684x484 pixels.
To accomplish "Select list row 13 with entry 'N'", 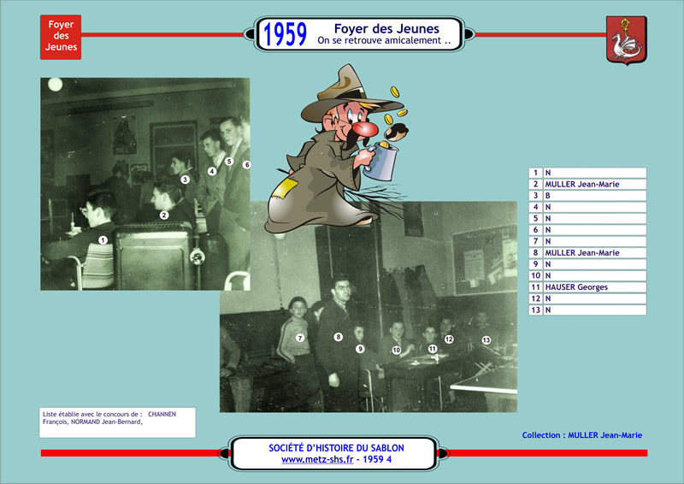I will pyautogui.click(x=587, y=310).
